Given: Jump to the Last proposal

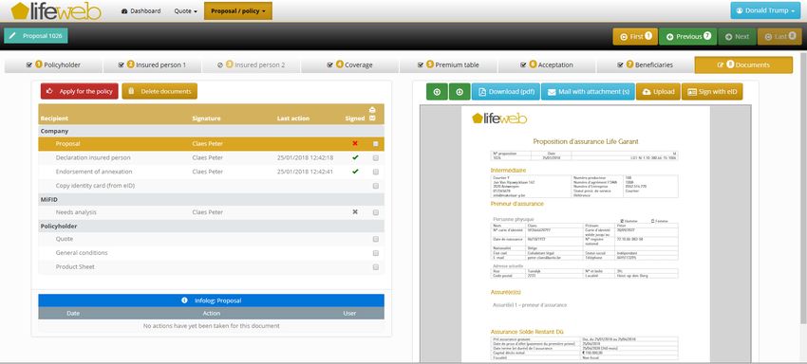Looking at the screenshot, I should (x=779, y=37).
